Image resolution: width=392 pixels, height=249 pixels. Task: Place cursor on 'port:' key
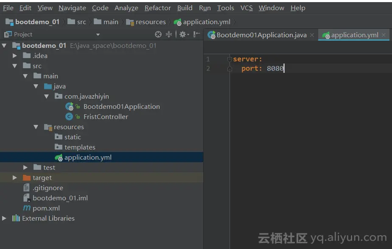[x=252, y=68]
